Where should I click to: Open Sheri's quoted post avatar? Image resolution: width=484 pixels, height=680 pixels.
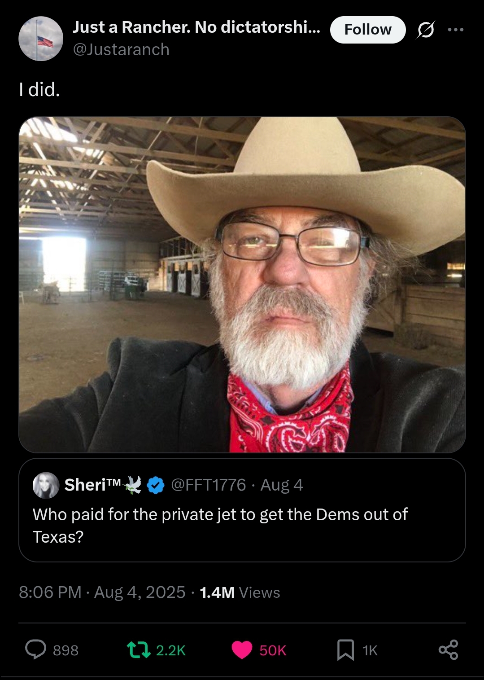[x=46, y=485]
